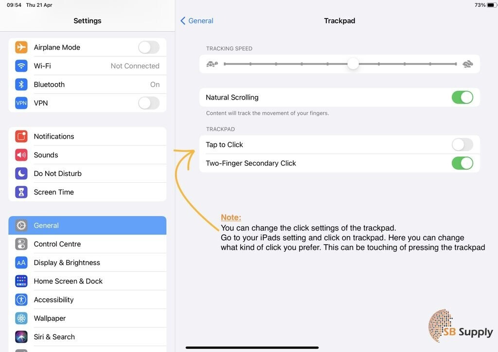Tap the Screen Time hourglass icon

point(21,192)
